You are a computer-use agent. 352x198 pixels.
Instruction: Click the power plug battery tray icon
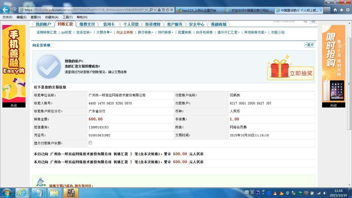click(312, 193)
